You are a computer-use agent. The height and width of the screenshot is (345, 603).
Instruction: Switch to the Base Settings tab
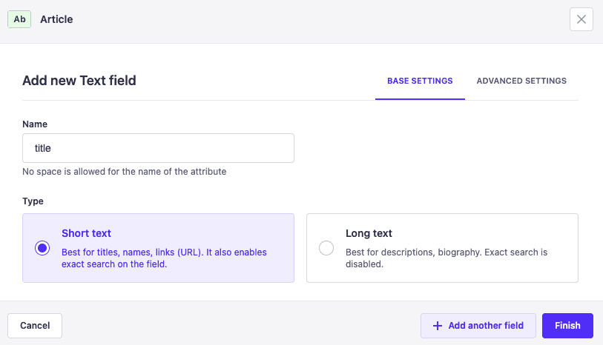click(420, 81)
